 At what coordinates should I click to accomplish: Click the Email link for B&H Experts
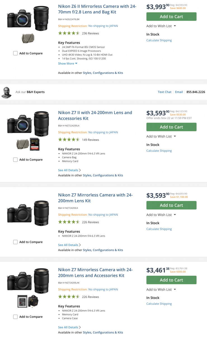coord(179,92)
